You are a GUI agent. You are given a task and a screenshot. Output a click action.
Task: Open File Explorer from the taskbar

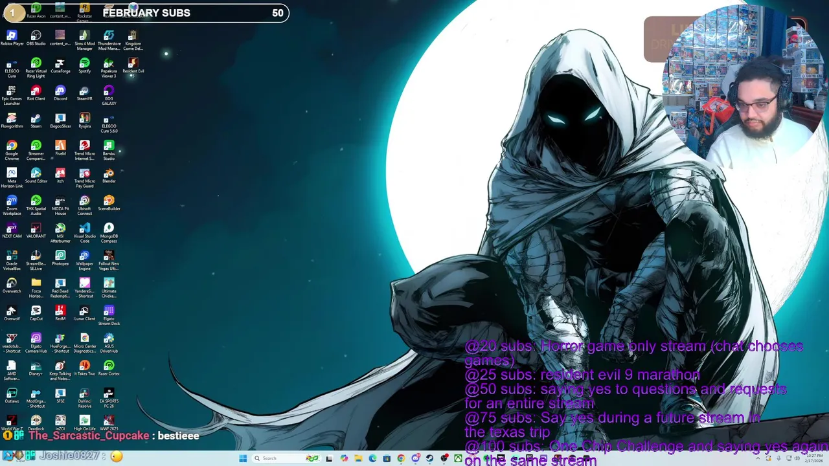(x=358, y=458)
